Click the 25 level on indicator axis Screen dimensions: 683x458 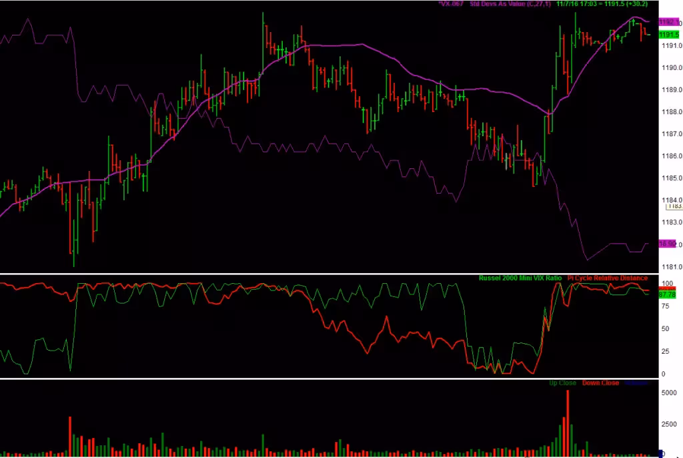tap(665, 352)
